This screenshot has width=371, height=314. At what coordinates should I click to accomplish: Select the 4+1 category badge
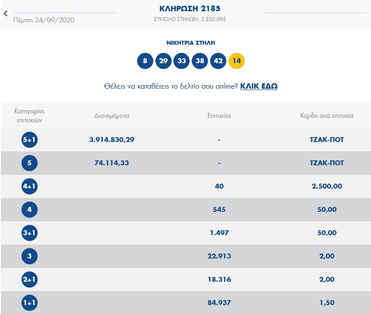tap(30, 186)
